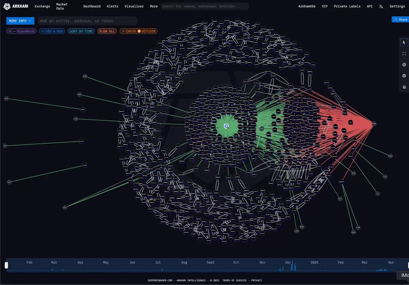Click the central Coinbase node icon

(226, 126)
